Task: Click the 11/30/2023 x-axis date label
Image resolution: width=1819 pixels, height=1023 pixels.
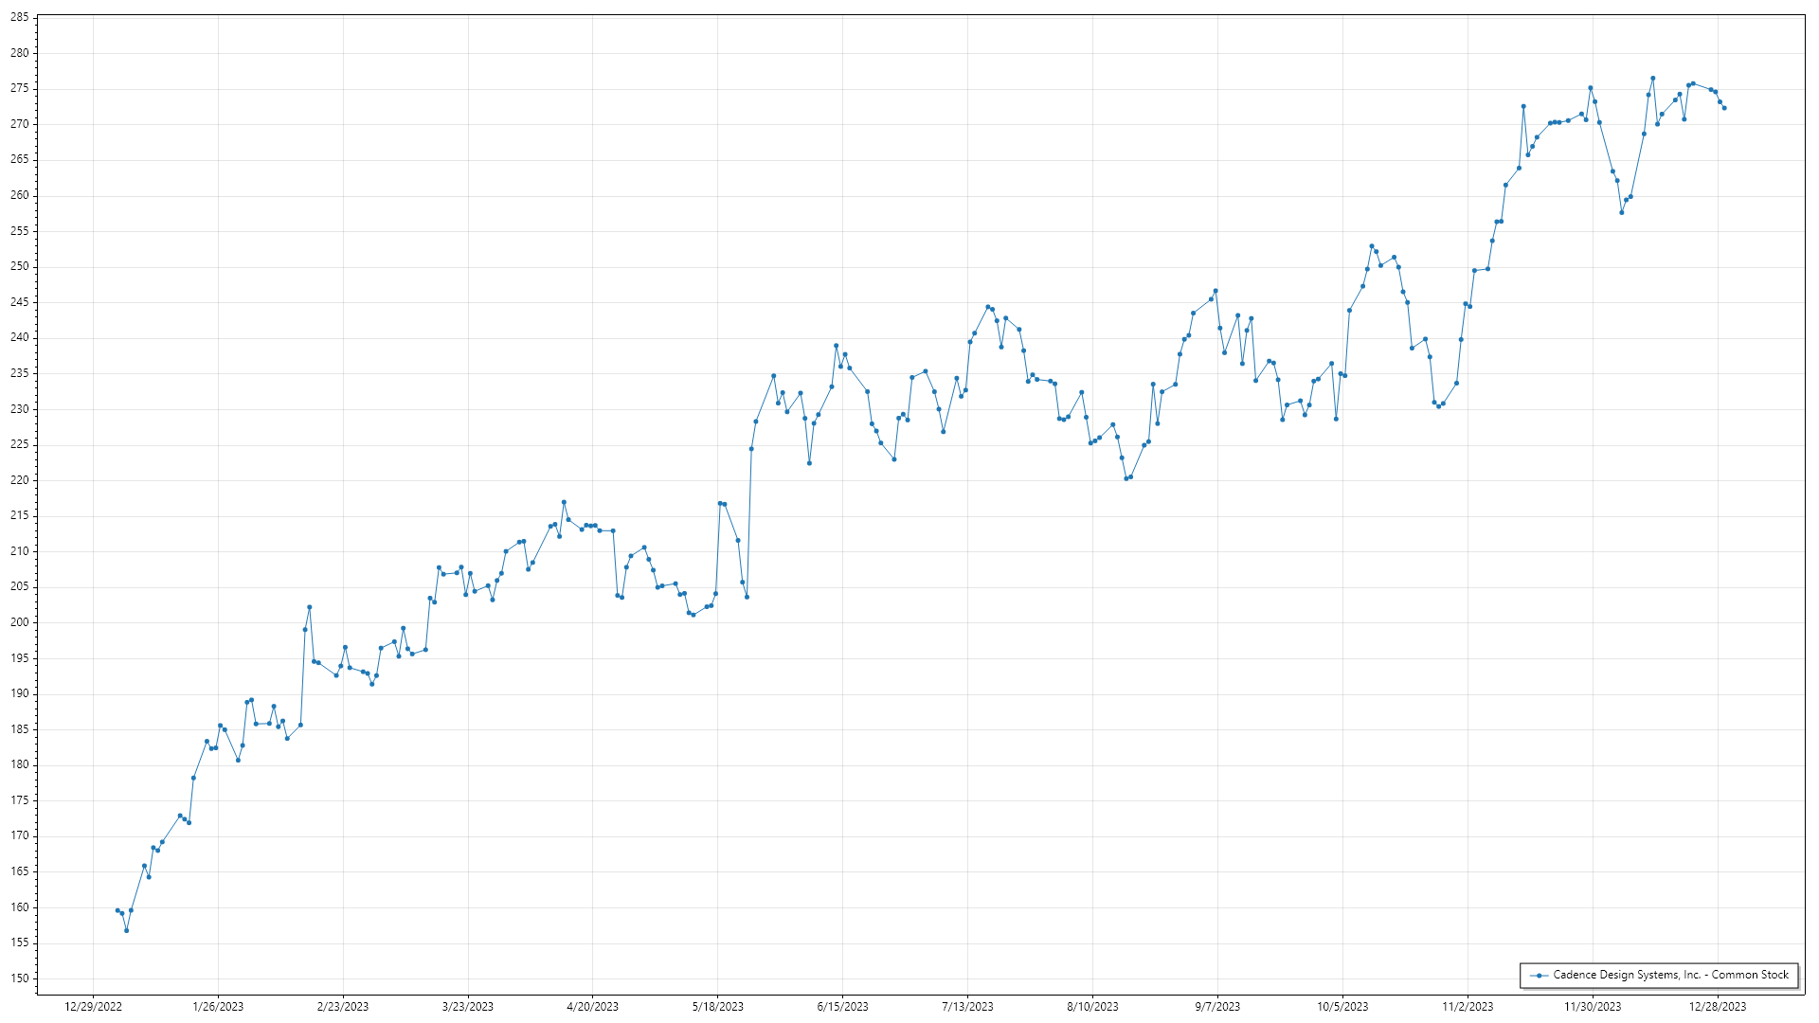Action: tap(1592, 1007)
